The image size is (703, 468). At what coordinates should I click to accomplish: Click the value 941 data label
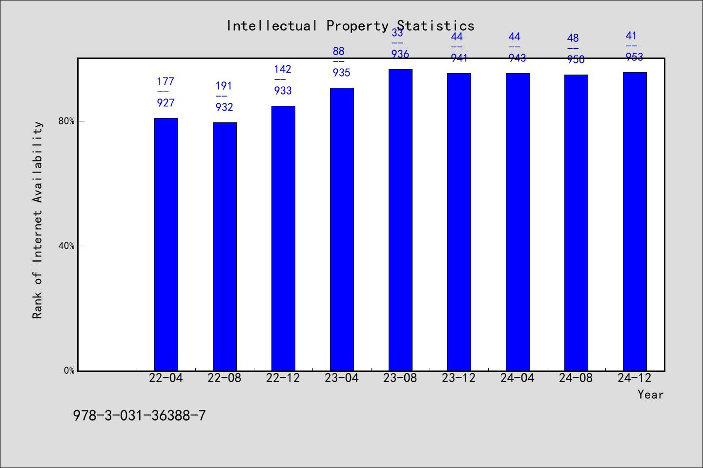click(459, 58)
